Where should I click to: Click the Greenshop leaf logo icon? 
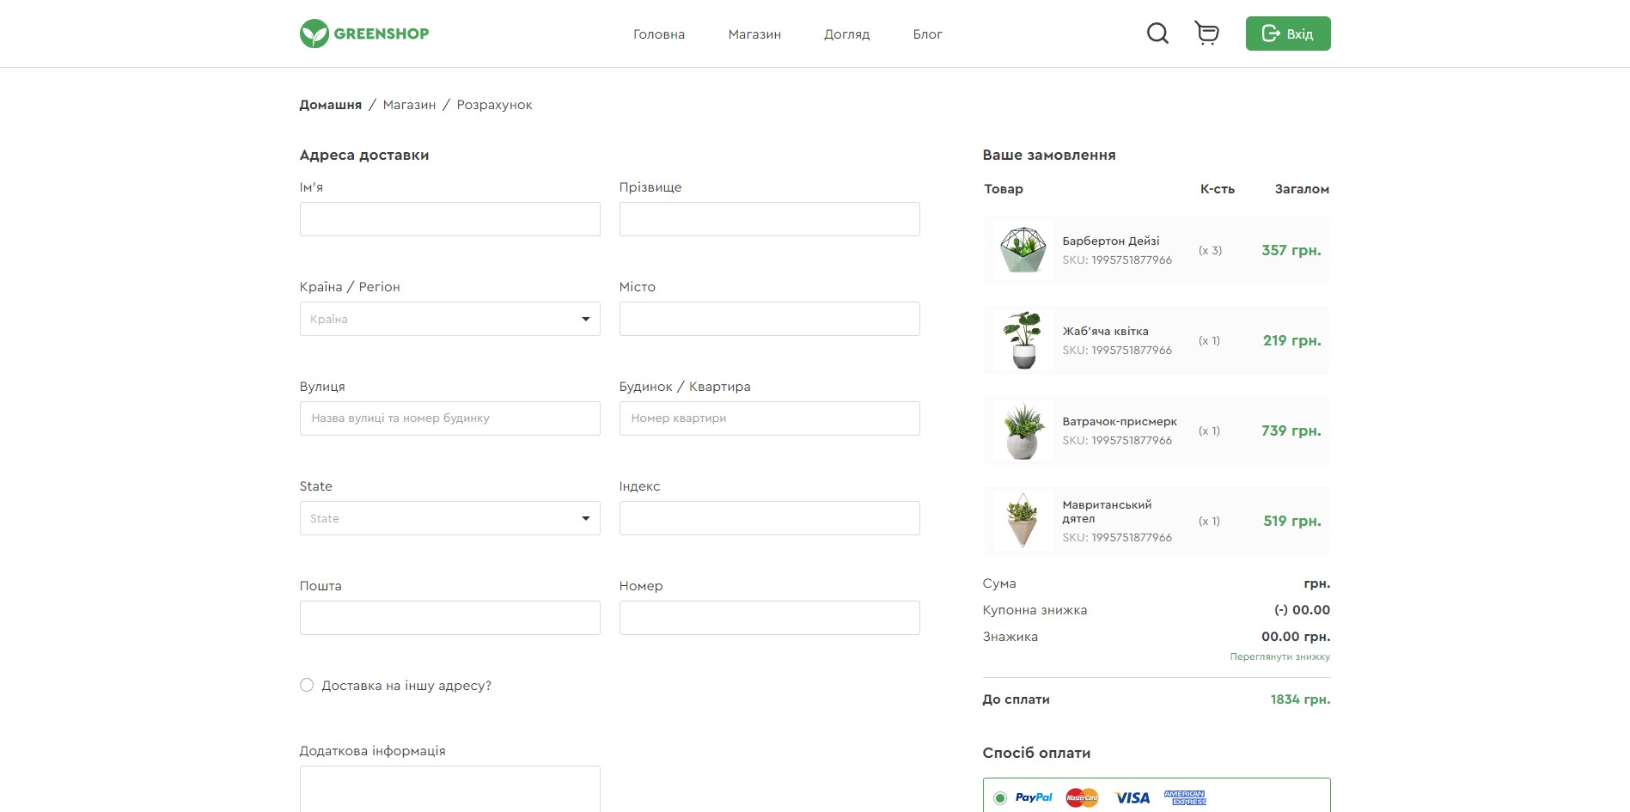tap(314, 34)
